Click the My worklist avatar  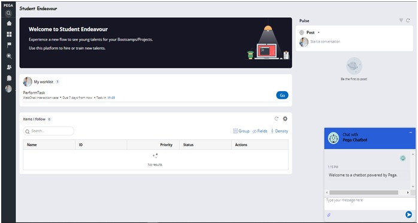[x=28, y=82]
